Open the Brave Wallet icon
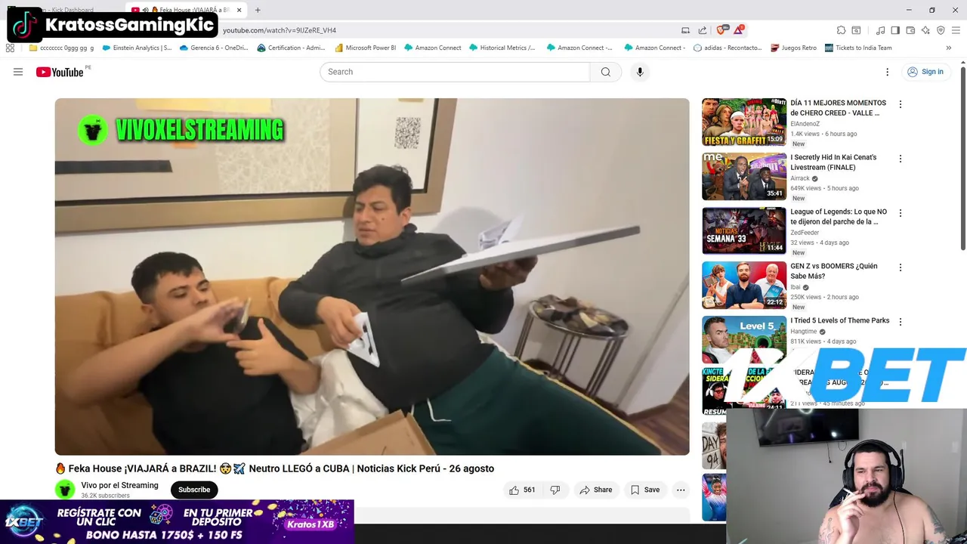Viewport: 967px width, 544px height. (x=910, y=30)
